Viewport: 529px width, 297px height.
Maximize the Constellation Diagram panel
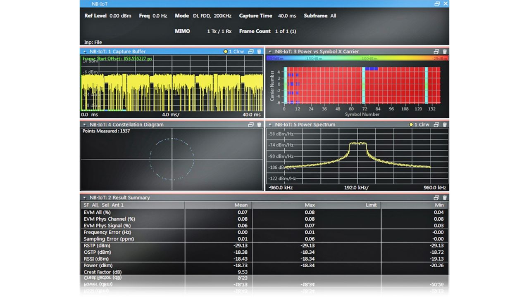251,125
